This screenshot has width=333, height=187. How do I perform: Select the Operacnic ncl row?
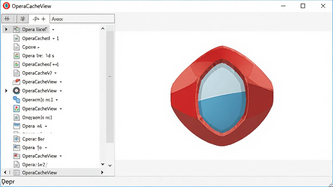coord(38,99)
